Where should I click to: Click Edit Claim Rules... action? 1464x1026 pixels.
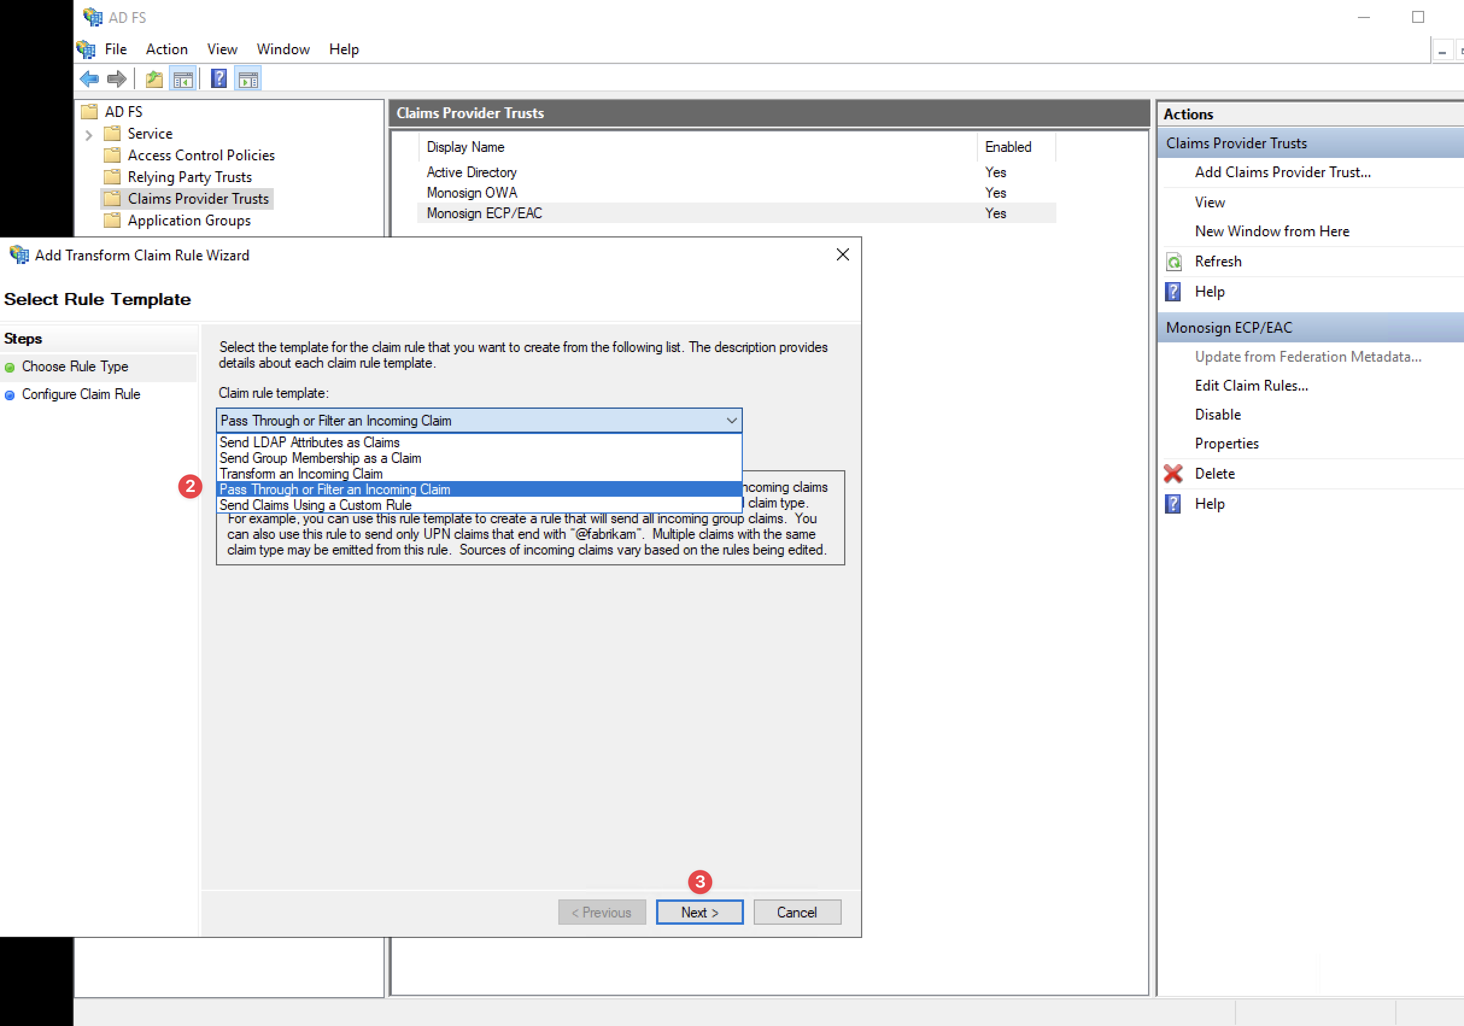1251,386
